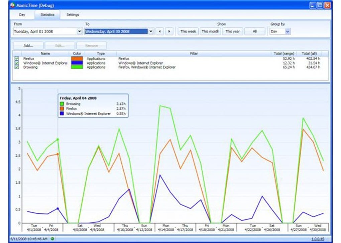Click the green Browsing color swatch

click(x=77, y=67)
